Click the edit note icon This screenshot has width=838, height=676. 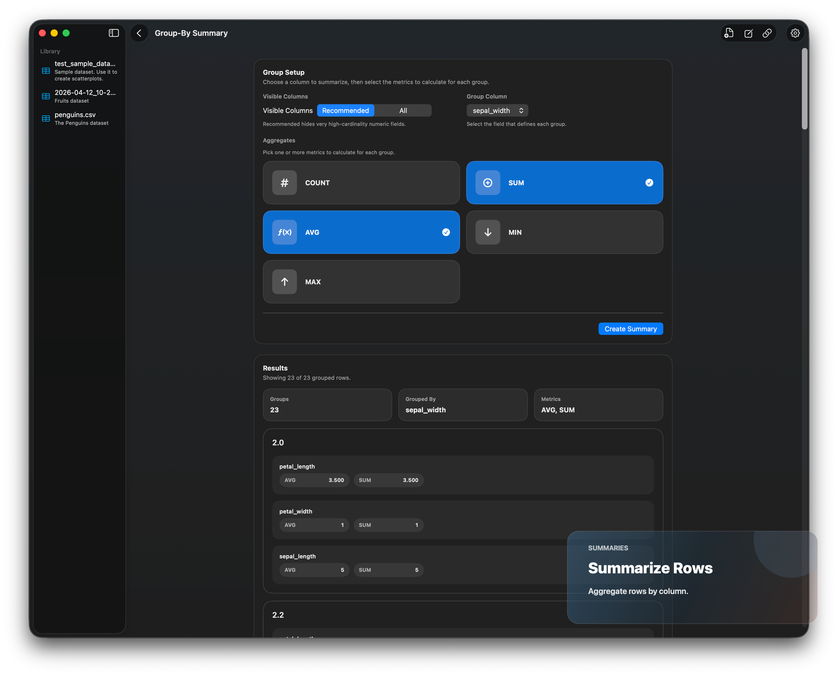click(x=748, y=33)
